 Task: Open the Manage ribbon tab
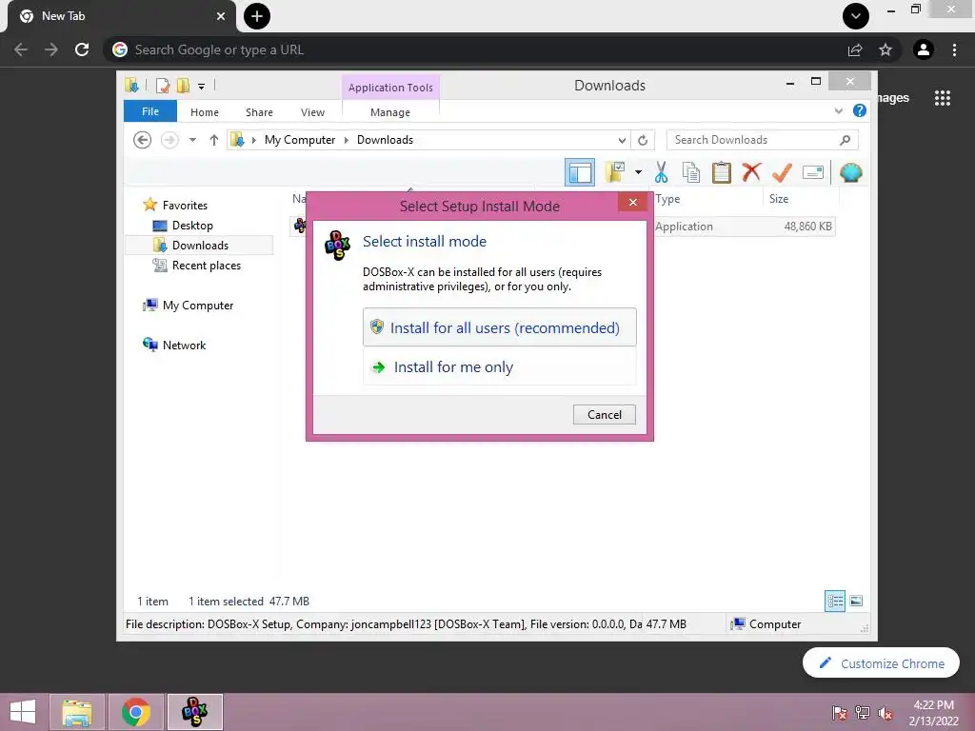[x=389, y=112]
